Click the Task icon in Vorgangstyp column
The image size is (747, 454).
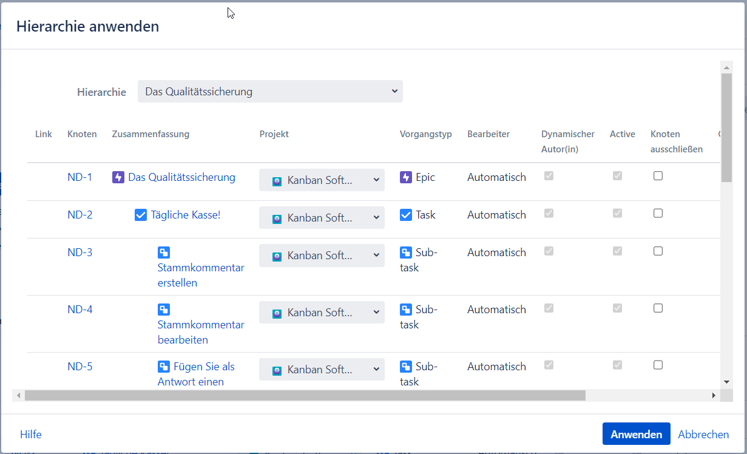coord(406,215)
